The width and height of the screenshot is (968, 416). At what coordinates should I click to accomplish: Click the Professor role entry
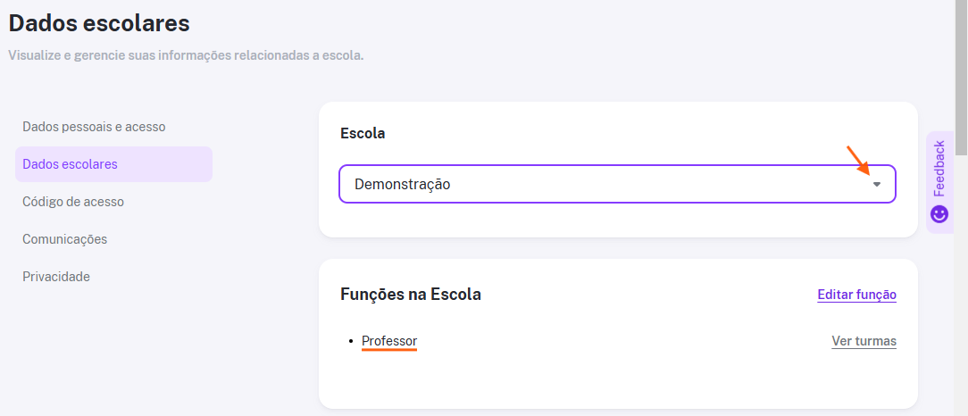tap(389, 341)
